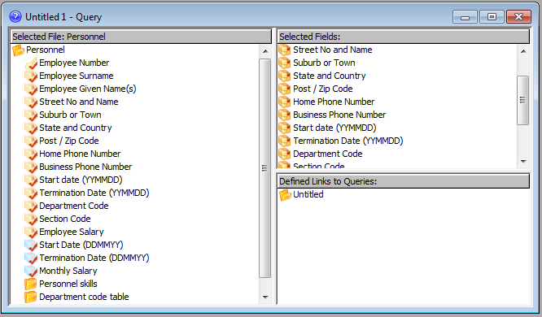Screen dimensions: 542x317
Task: Maximize the Untitled 1 - Query window
Action: point(492,17)
